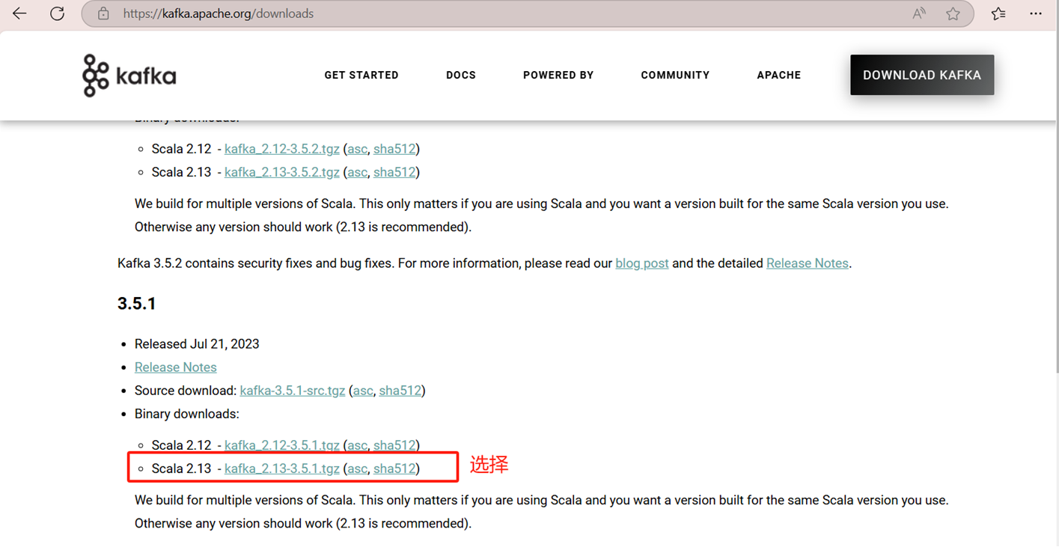
Task: Open sha512 checksum for kafka-3.5.1-src
Action: pyautogui.click(x=400, y=391)
